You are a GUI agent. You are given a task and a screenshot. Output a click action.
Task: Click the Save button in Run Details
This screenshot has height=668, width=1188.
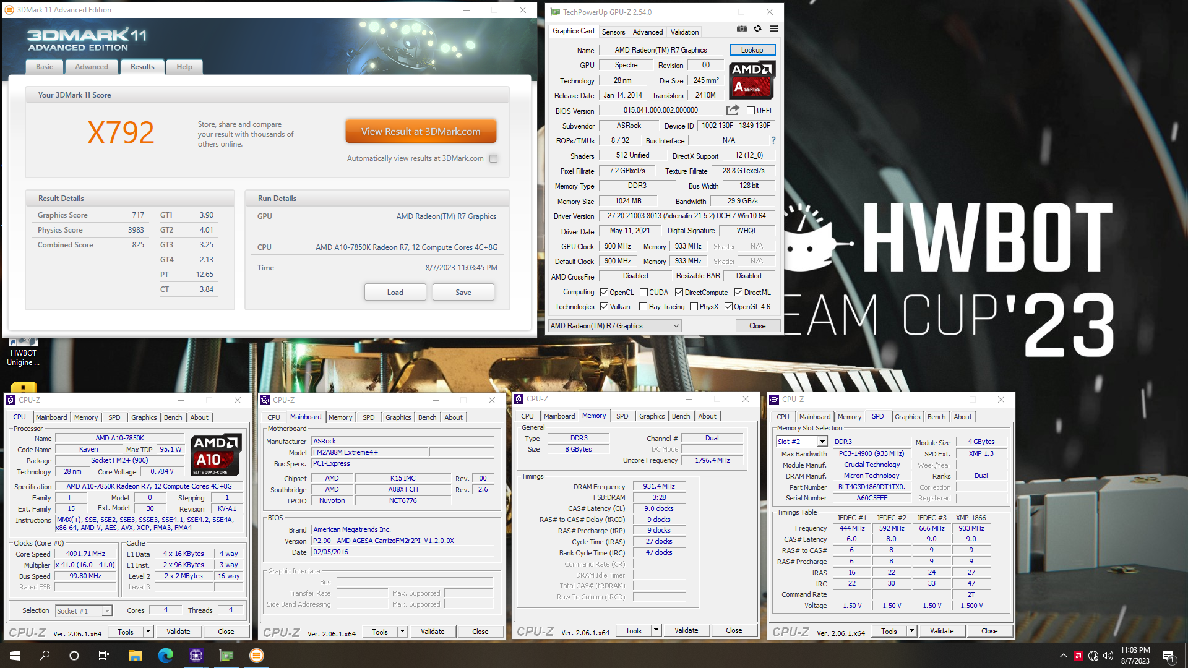(463, 293)
